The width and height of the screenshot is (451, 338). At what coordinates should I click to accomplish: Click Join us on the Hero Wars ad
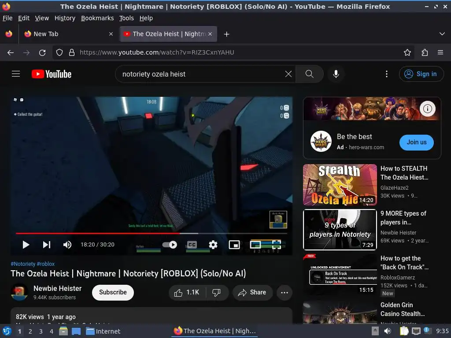click(417, 142)
